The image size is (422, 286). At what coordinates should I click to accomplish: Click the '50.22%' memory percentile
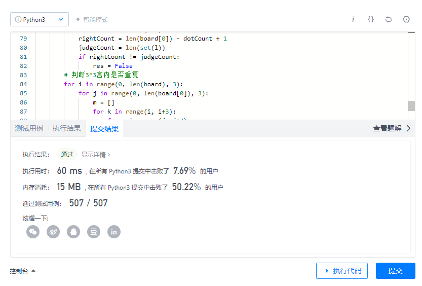tap(186, 187)
